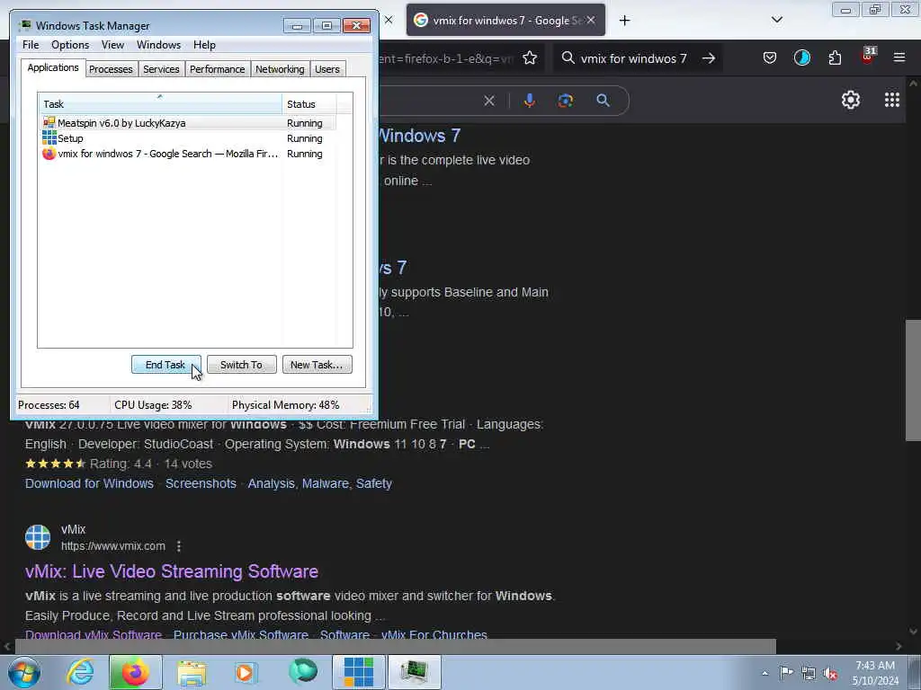
Task: Sort tasks by the Status column header
Action: [x=309, y=104]
